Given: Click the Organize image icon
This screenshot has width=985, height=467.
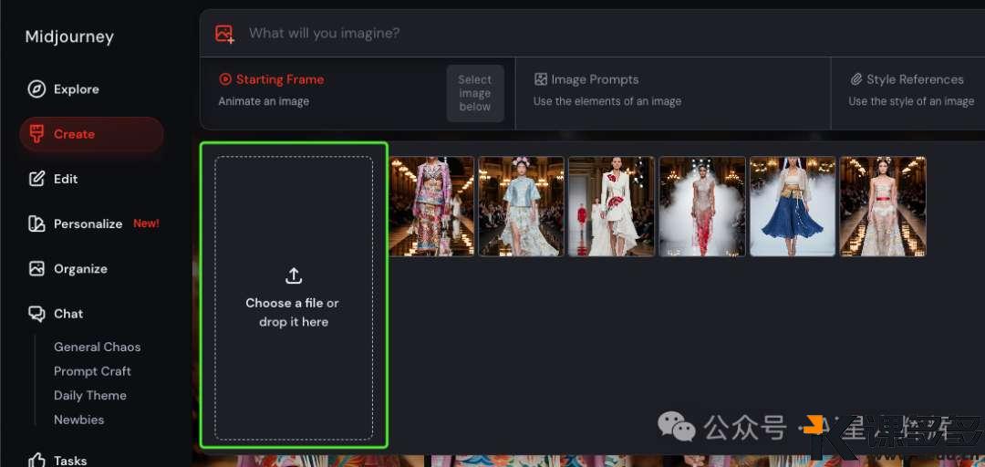Looking at the screenshot, I should pos(36,269).
